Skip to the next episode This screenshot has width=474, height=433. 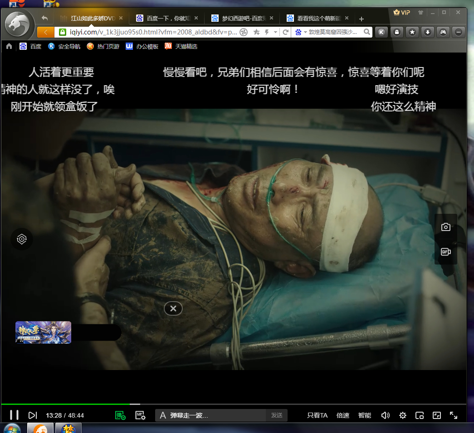pyautogui.click(x=33, y=415)
